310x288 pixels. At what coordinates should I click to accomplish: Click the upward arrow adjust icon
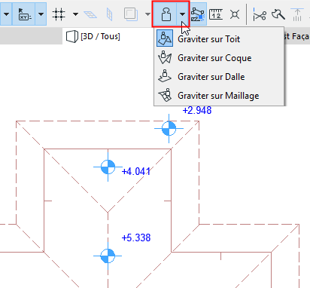[x=297, y=14]
